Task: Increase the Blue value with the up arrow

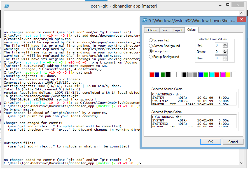Action: pos(225,57)
